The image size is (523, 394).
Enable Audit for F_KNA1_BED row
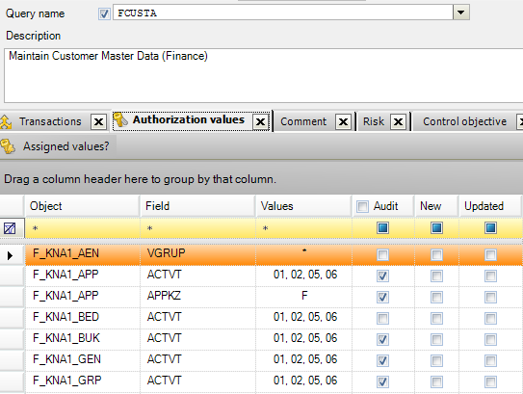pos(382,318)
